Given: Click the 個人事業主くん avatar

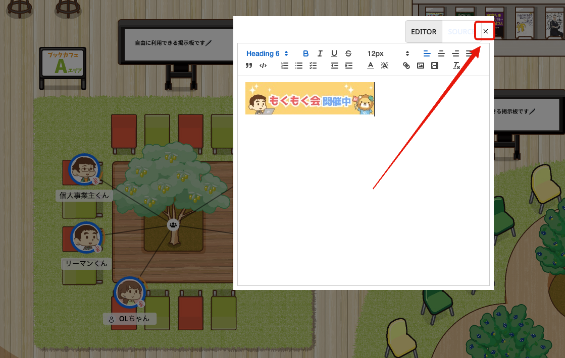Looking at the screenshot, I should 85,169.
